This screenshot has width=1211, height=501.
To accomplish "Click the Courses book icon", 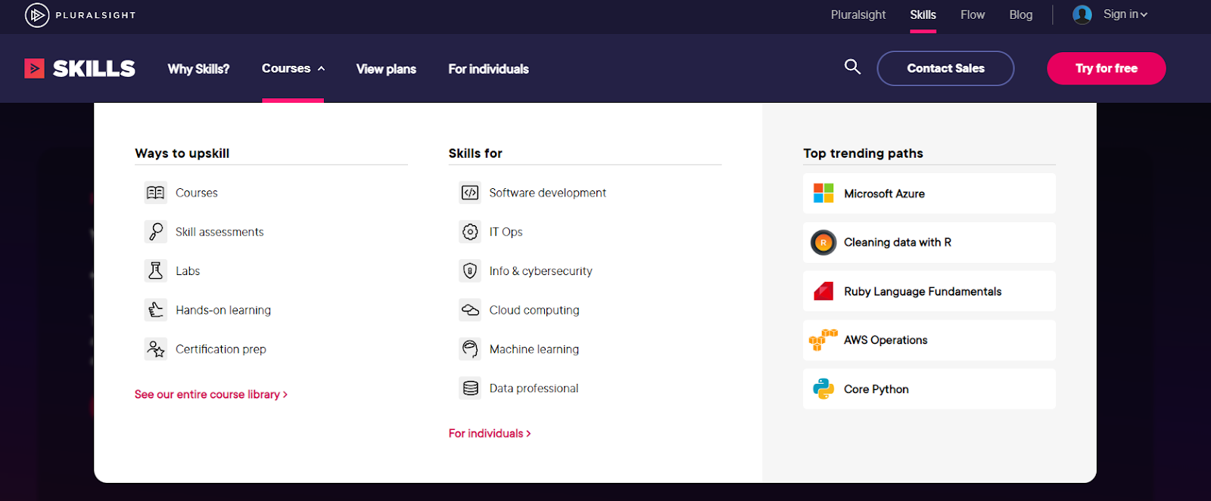I will (x=156, y=193).
